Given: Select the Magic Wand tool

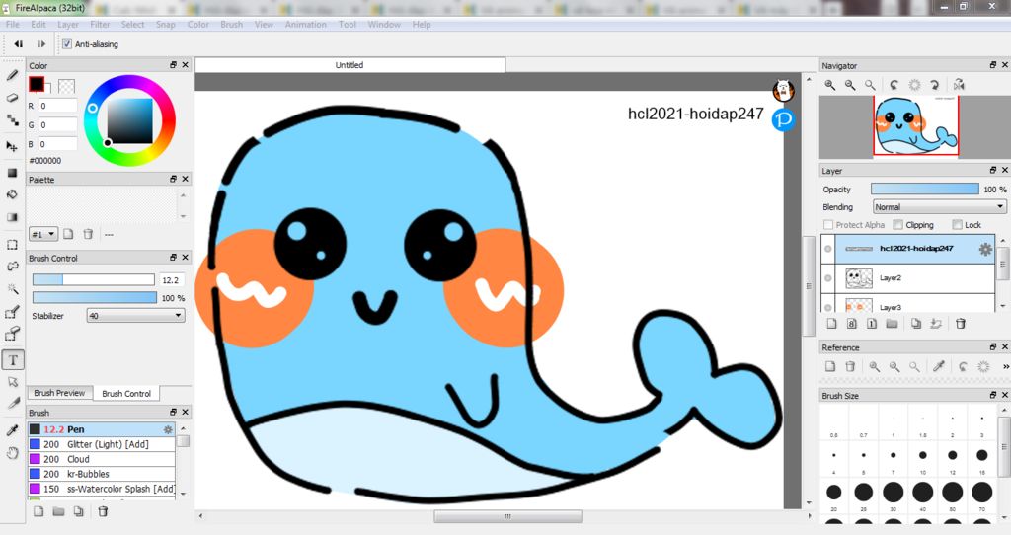Looking at the screenshot, I should pos(12,289).
